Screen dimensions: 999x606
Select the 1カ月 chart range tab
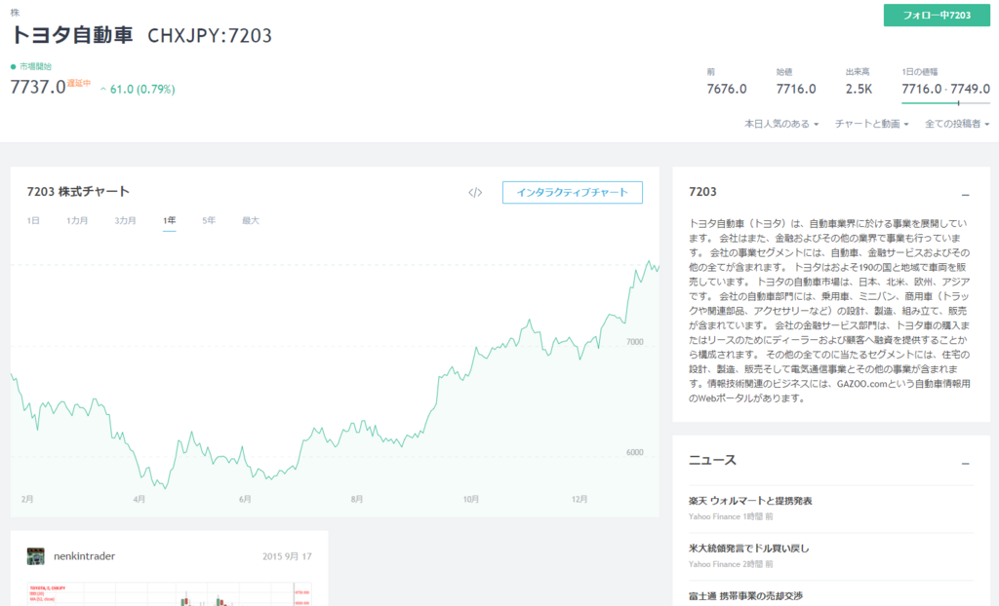click(77, 221)
